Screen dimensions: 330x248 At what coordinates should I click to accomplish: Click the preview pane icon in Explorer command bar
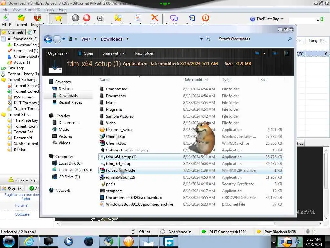pos(275,53)
